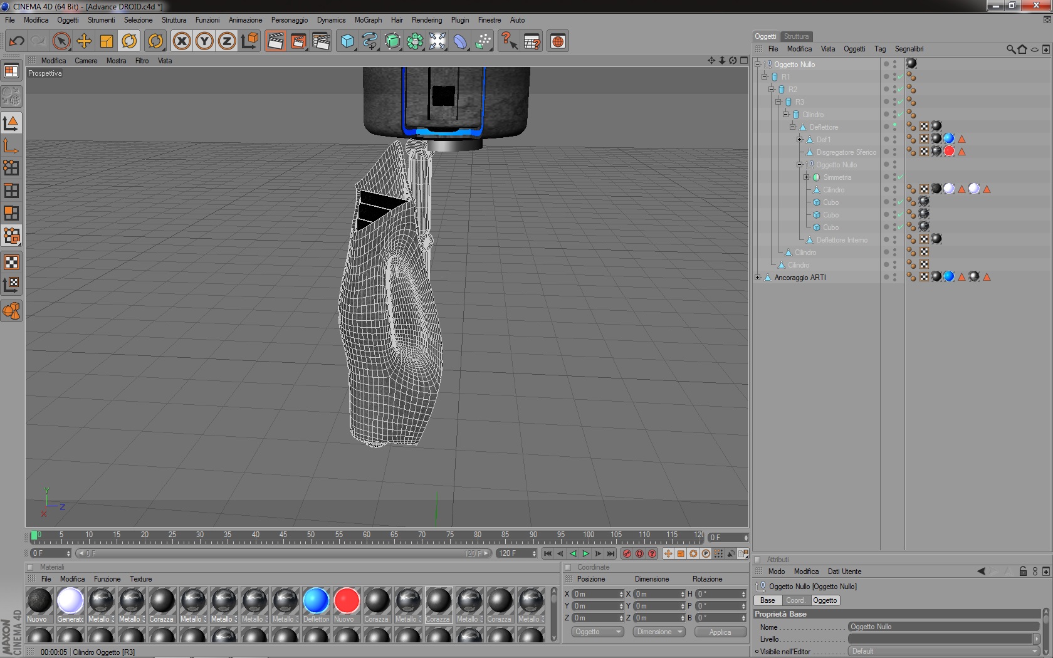Play the animation forward
Image resolution: width=1053 pixels, height=658 pixels.
pos(585,553)
